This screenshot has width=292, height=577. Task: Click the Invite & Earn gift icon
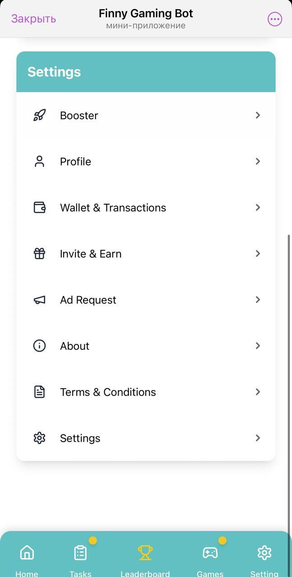[39, 253]
